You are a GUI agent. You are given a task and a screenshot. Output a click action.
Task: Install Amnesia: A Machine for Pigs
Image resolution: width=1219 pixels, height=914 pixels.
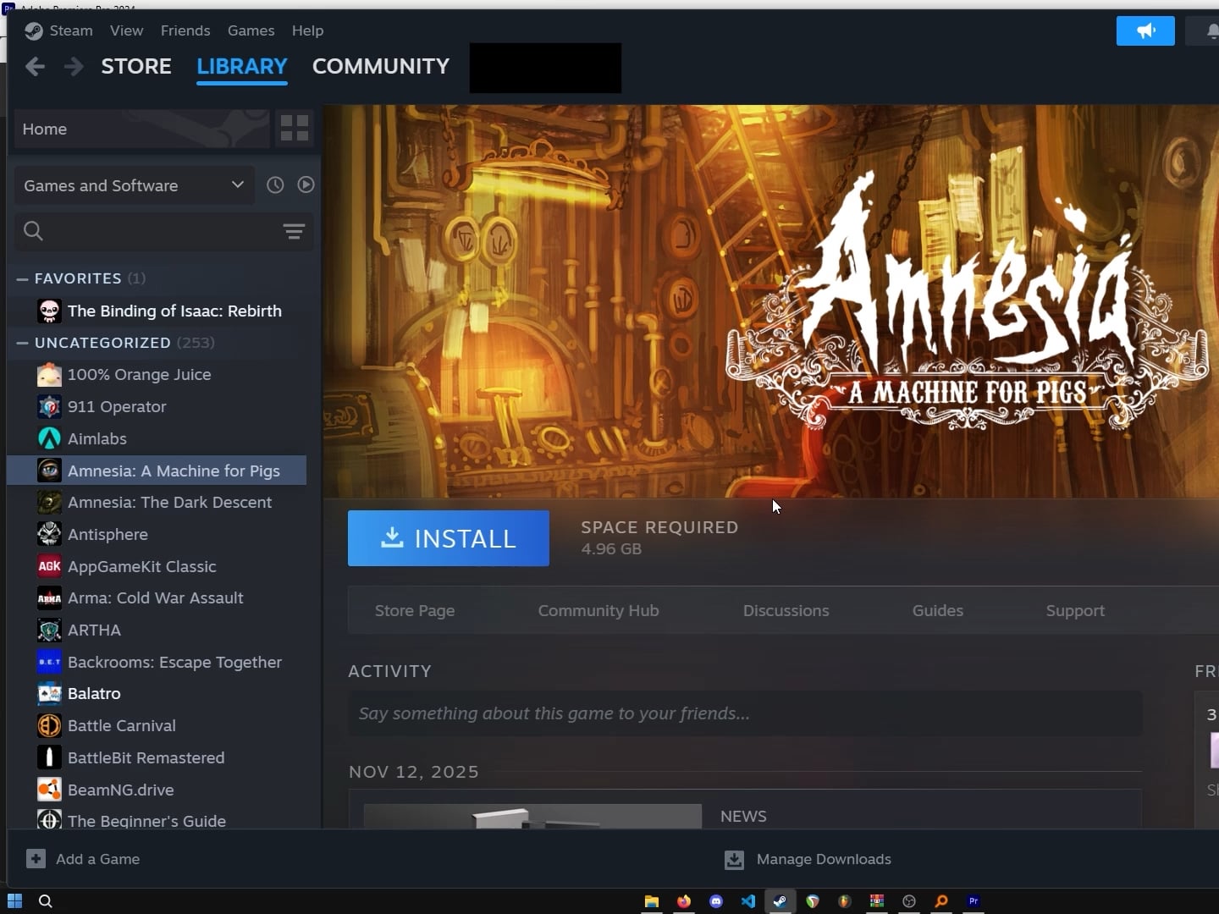[x=448, y=538]
